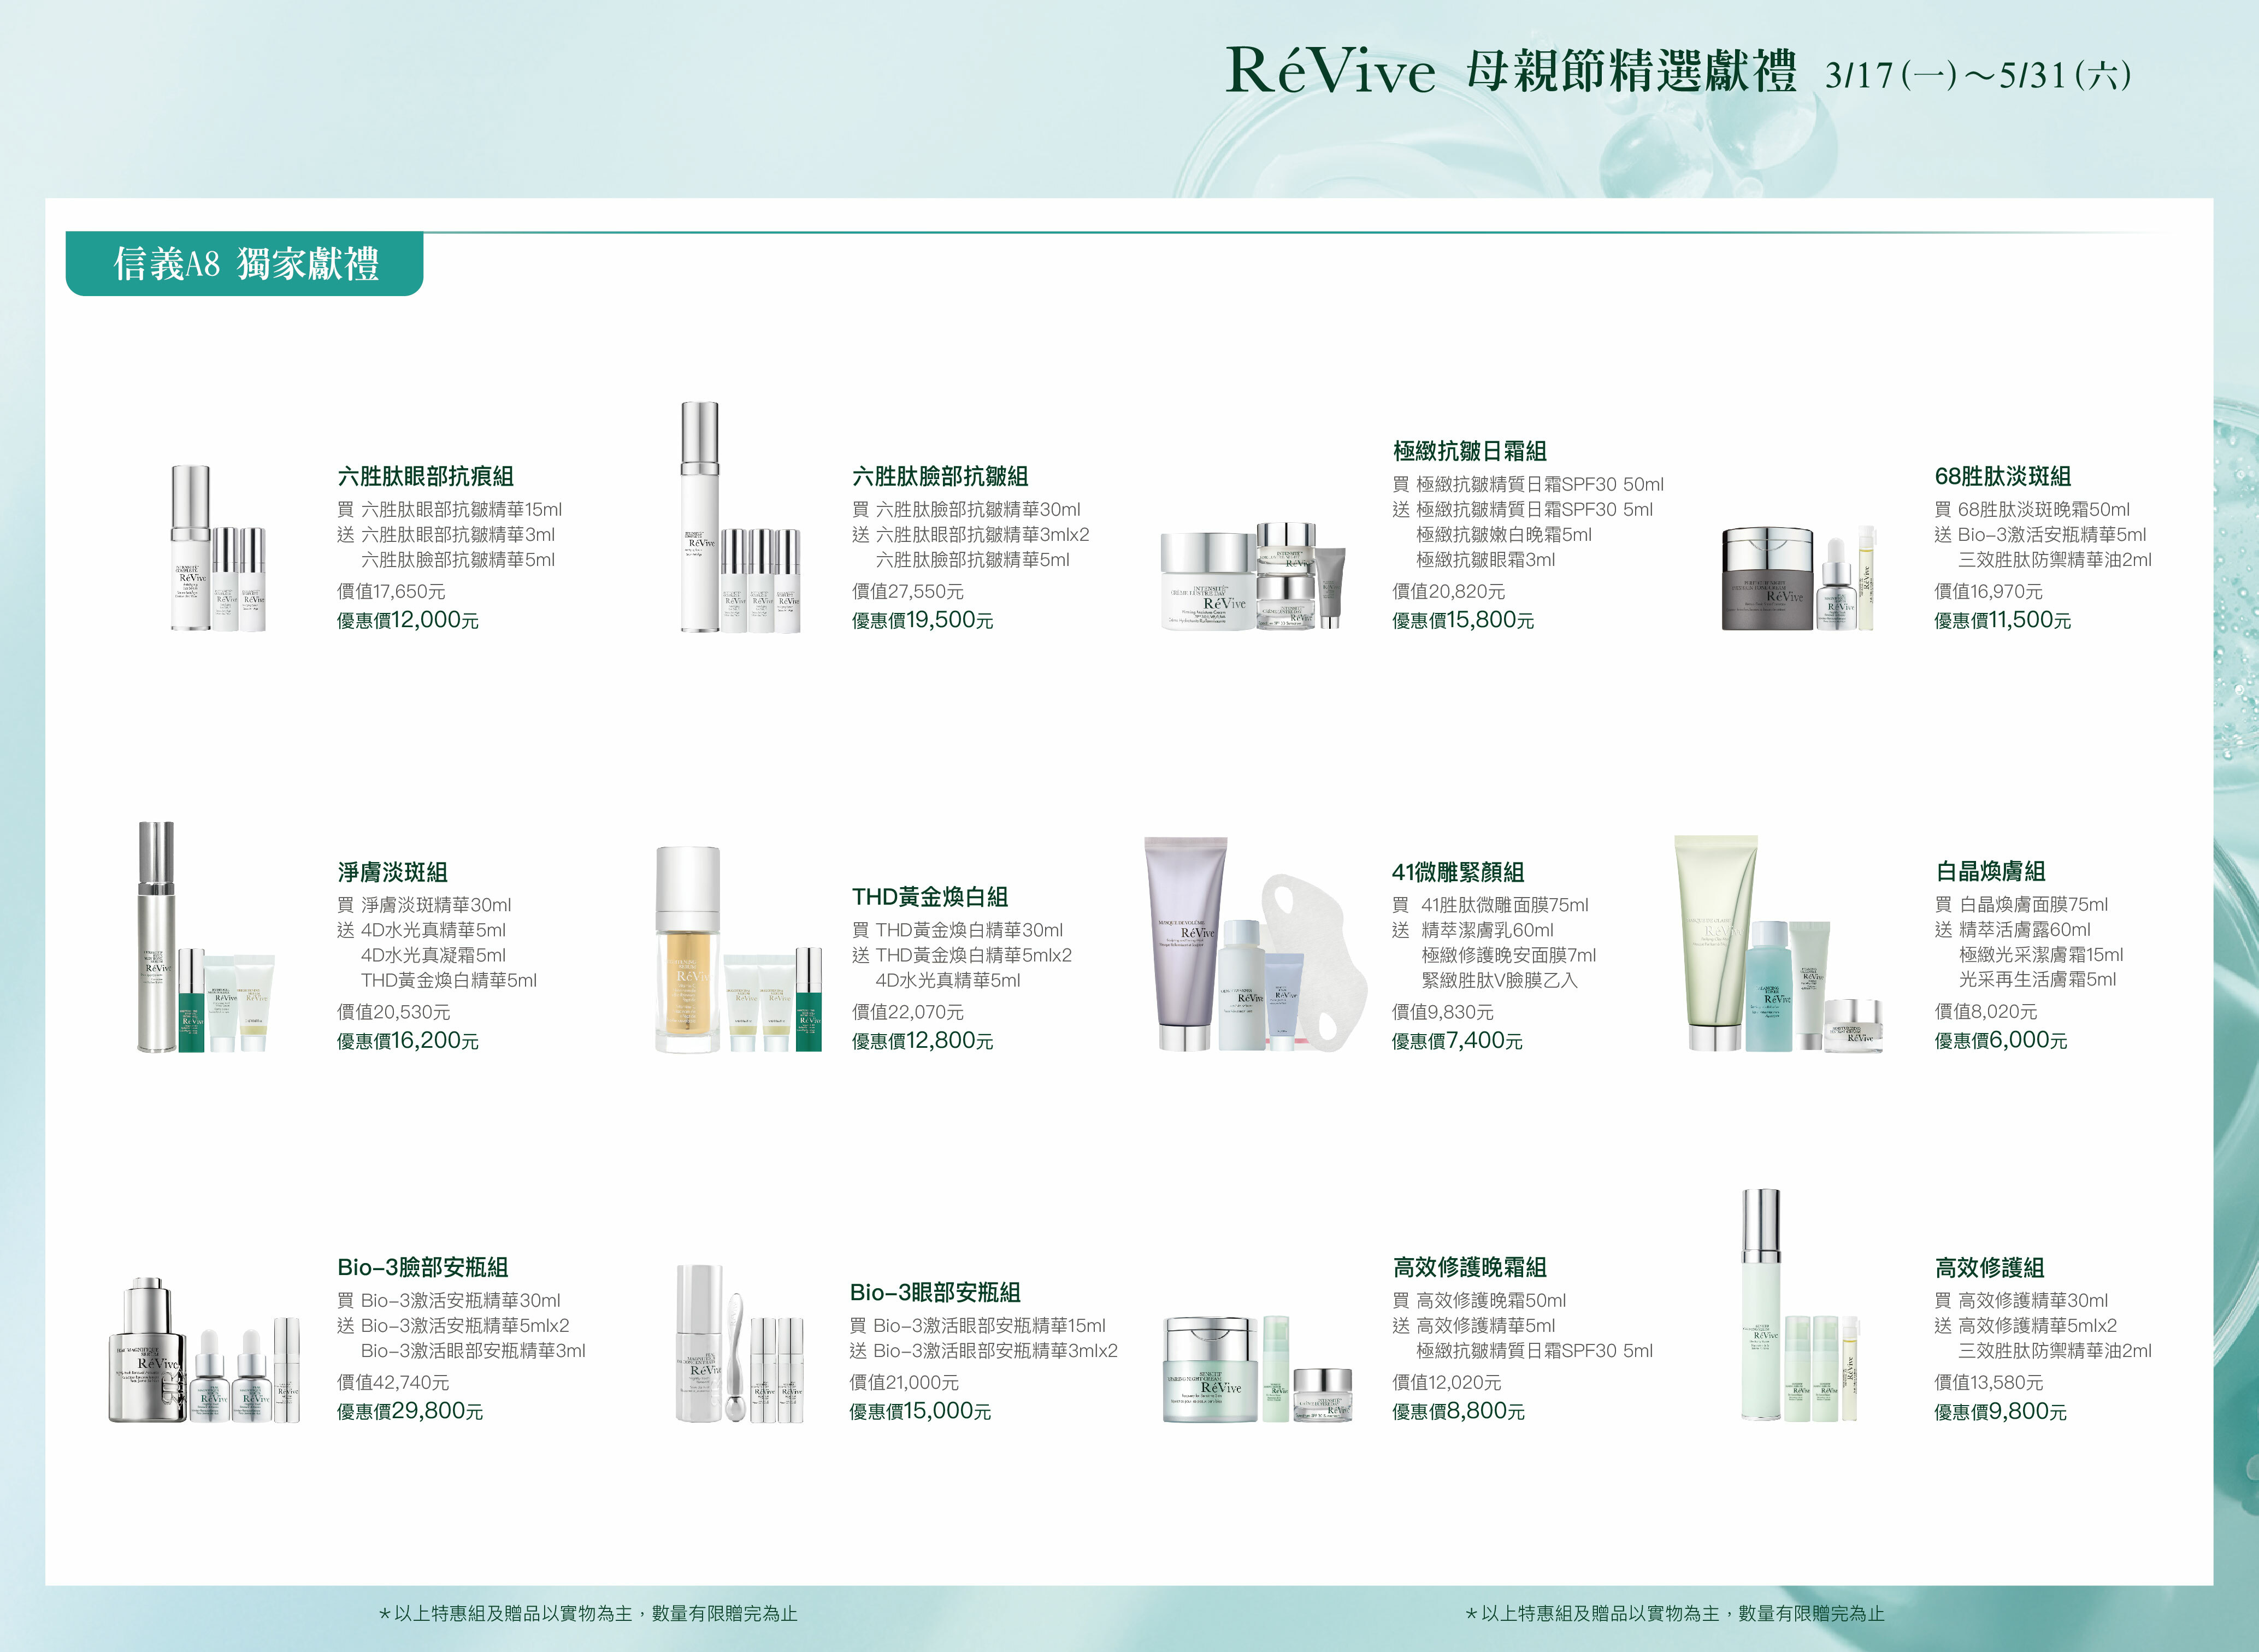This screenshot has height=1652, width=2259.
Task: Click price 優惠價8,800元
Action: [x=1458, y=1411]
